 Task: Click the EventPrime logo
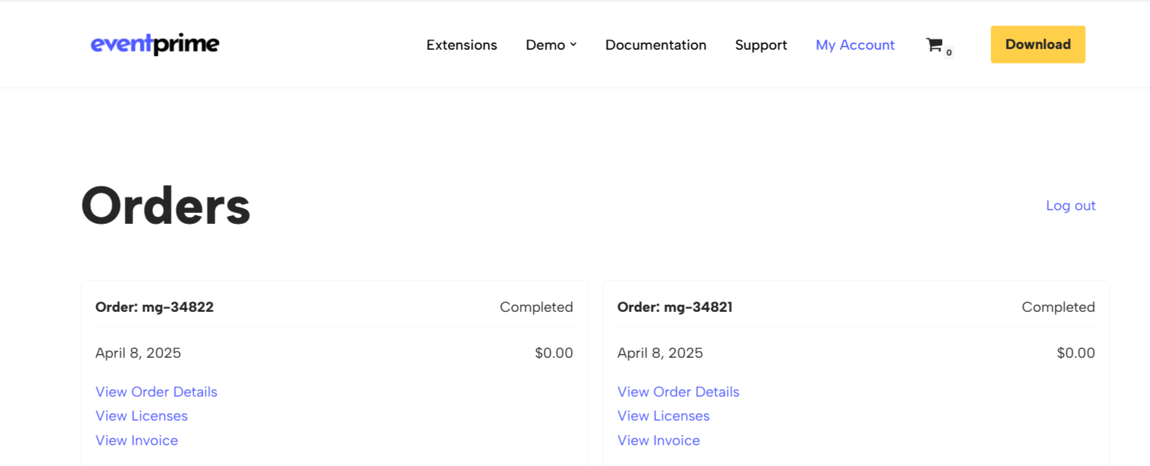155,44
